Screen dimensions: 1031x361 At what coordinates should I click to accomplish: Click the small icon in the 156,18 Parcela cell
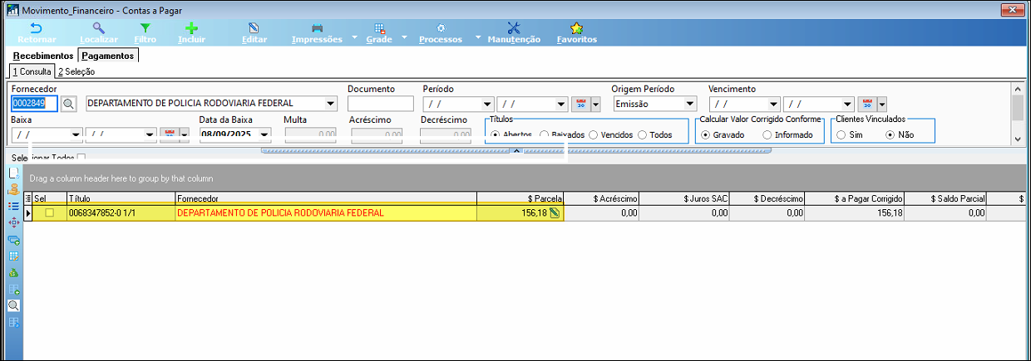point(555,213)
